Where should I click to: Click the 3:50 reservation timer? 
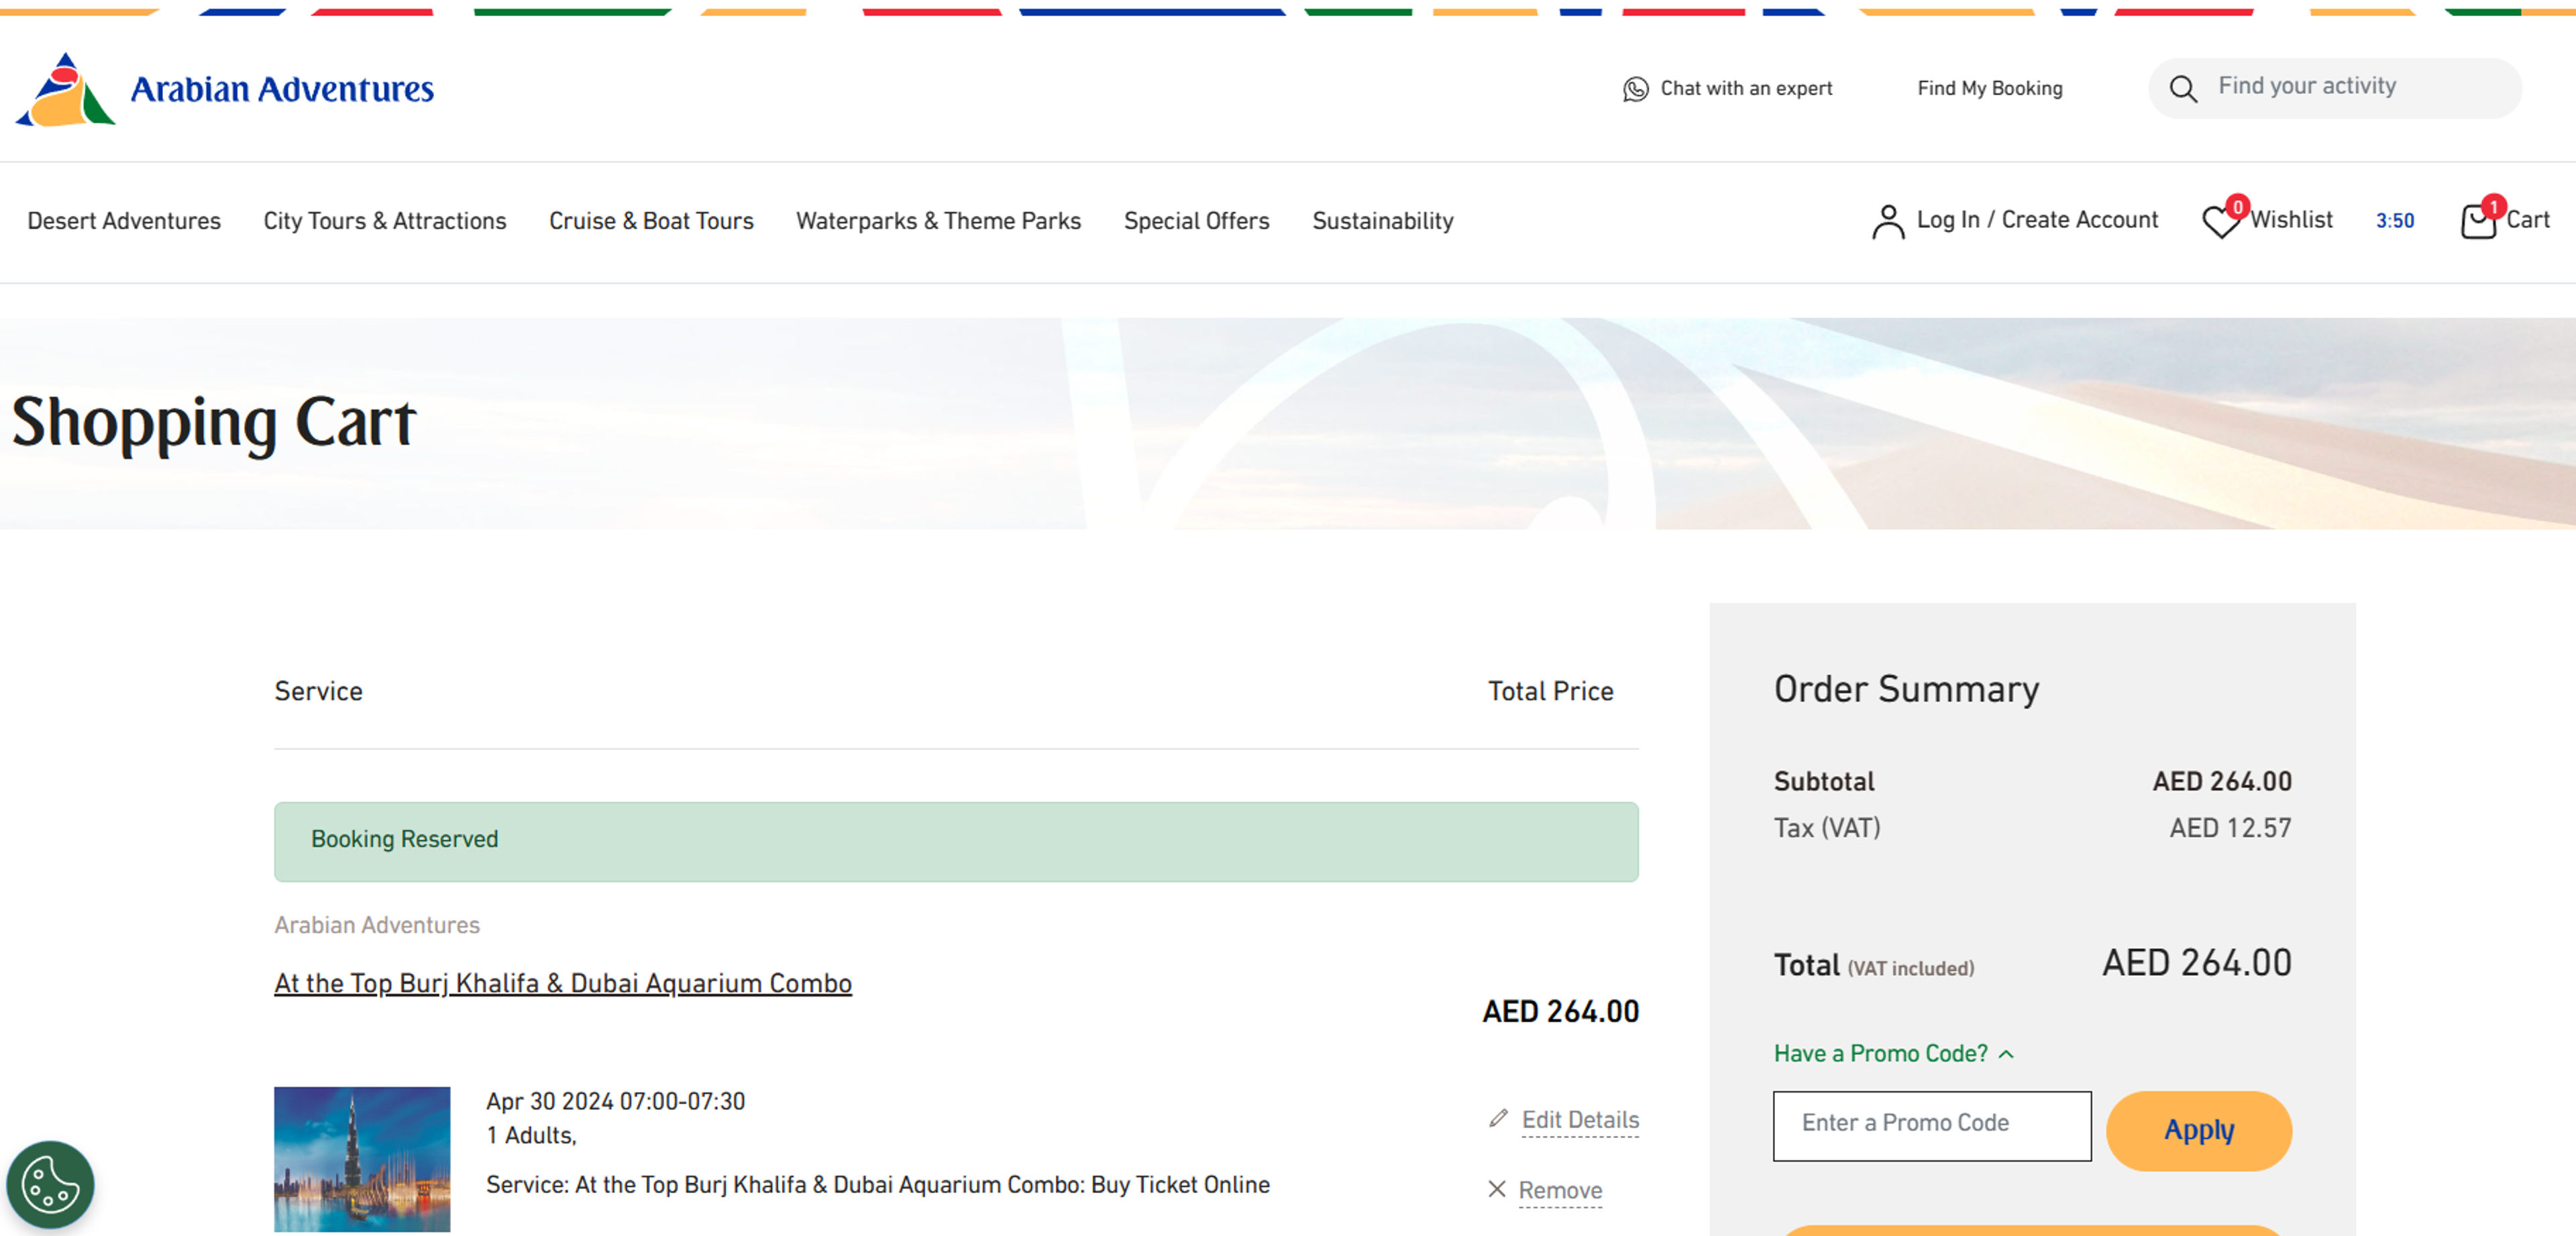[x=2394, y=221]
